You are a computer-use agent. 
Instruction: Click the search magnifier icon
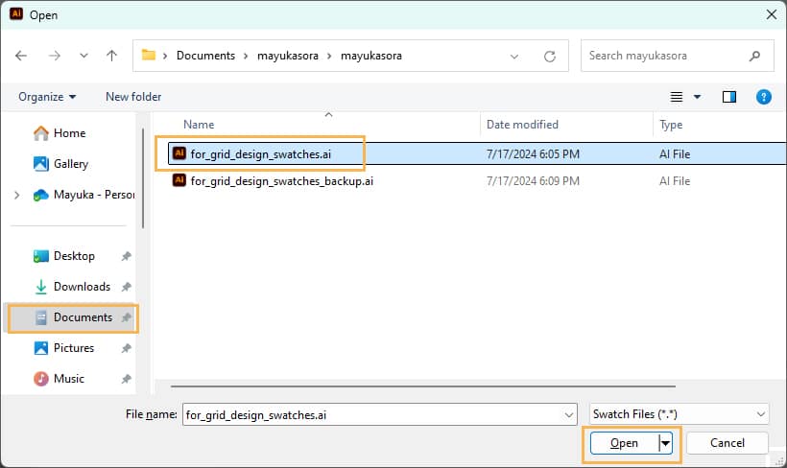pos(755,56)
